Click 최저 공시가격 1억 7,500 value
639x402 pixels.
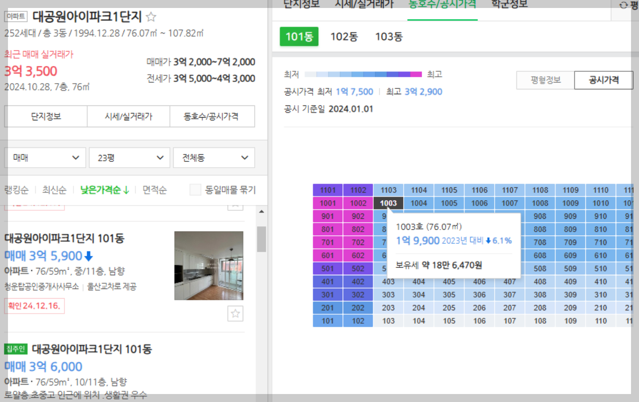coord(354,92)
